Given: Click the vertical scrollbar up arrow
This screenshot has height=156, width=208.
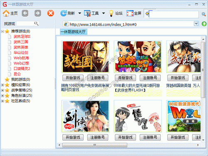Looking at the screenshot, I should click(203, 40).
